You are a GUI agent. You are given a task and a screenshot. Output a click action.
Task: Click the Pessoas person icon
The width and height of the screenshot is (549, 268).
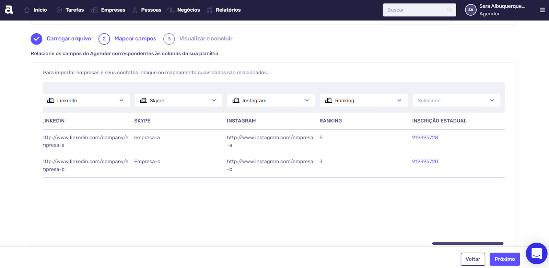(135, 10)
